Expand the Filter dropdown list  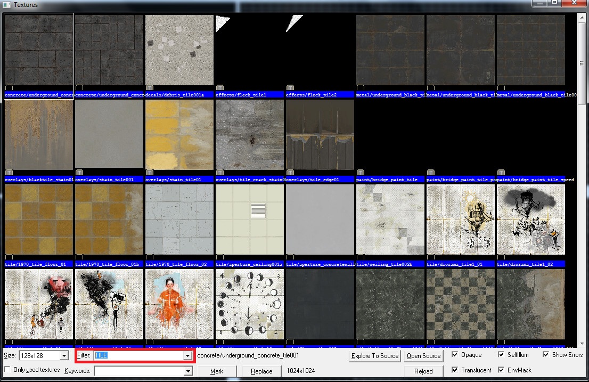tap(187, 356)
